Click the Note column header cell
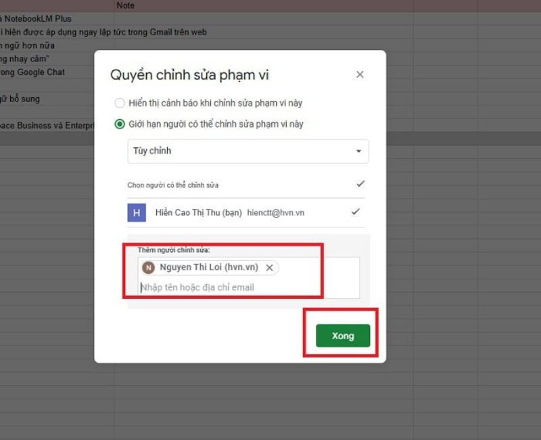The width and height of the screenshot is (541, 440). click(x=127, y=5)
